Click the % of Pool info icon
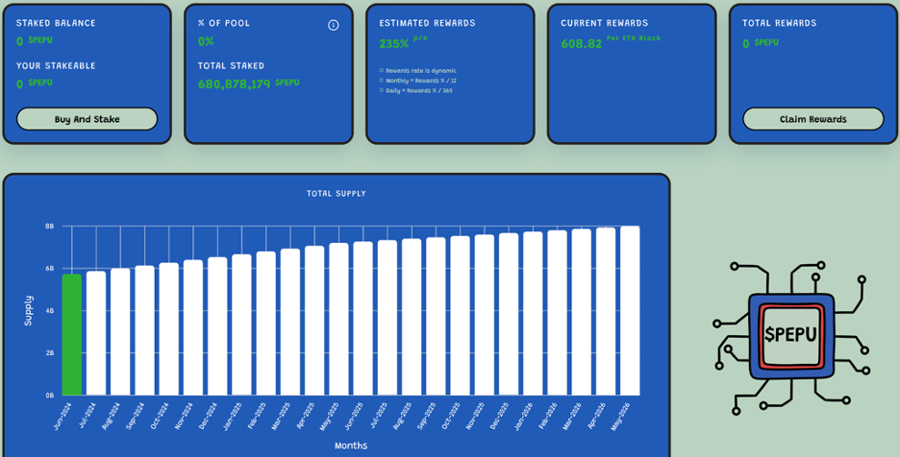Screen dimensions: 900x457 [x=334, y=25]
